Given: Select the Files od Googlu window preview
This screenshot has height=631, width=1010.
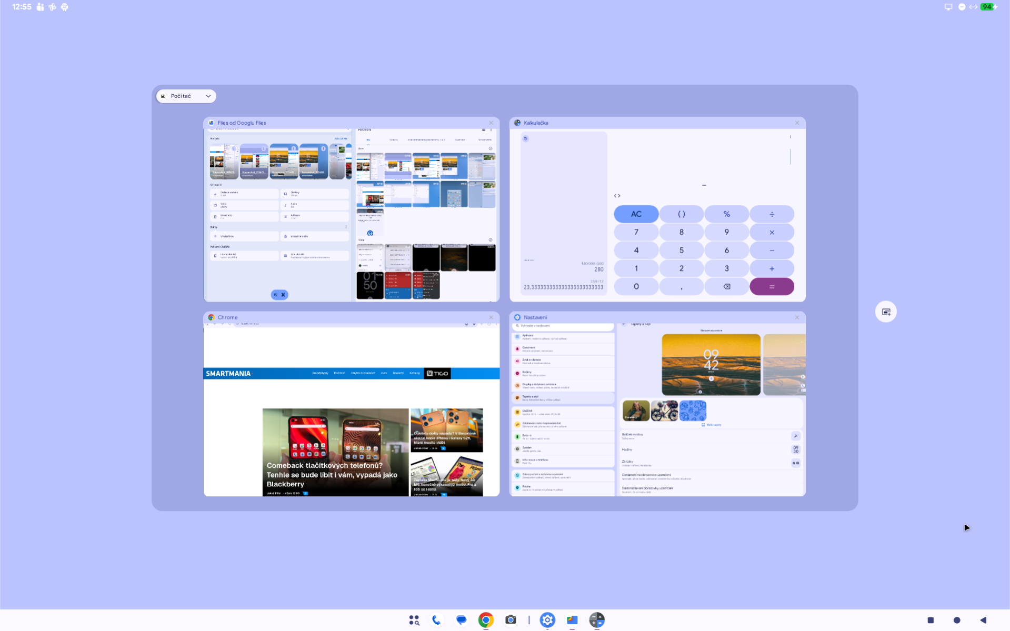Looking at the screenshot, I should click(351, 215).
